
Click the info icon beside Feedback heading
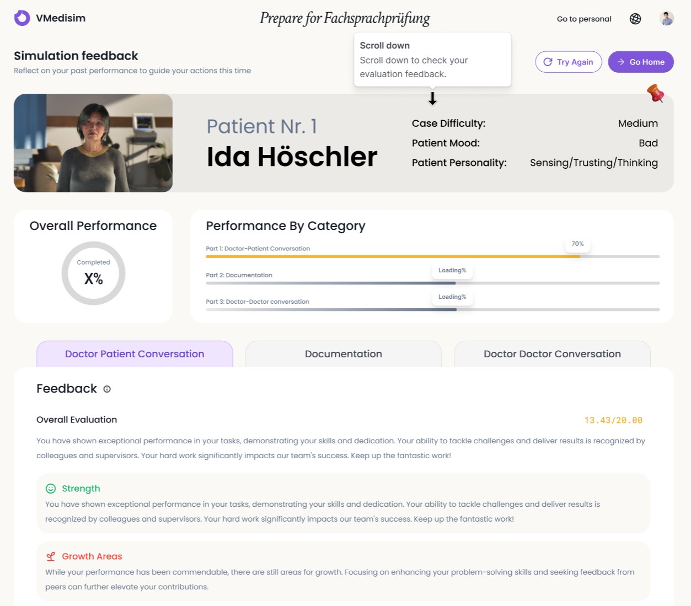click(107, 389)
